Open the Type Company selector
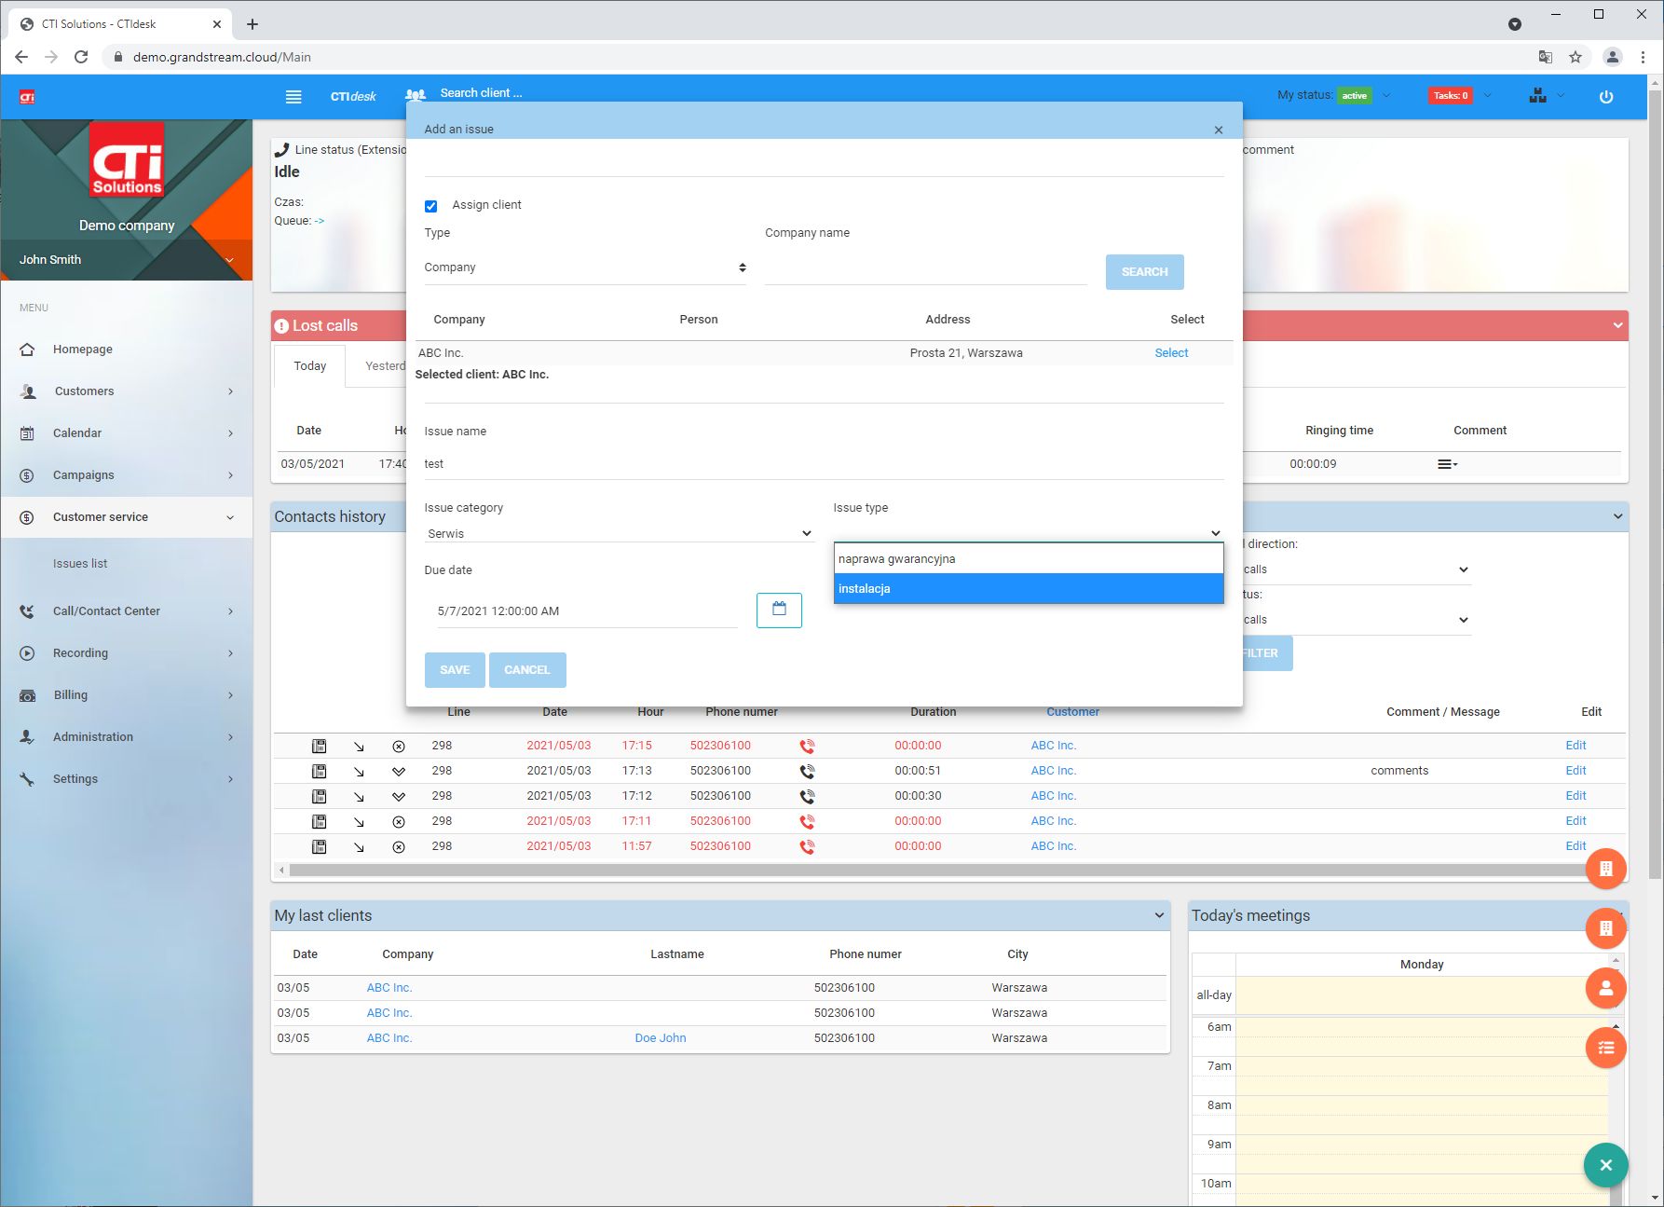1664x1207 pixels. [x=585, y=267]
